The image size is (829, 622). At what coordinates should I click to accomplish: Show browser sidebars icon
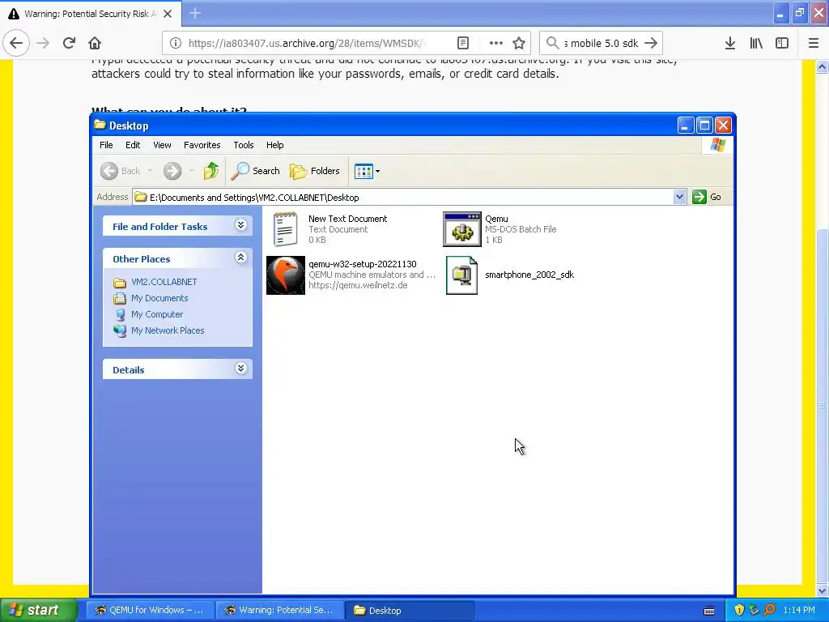tap(782, 43)
